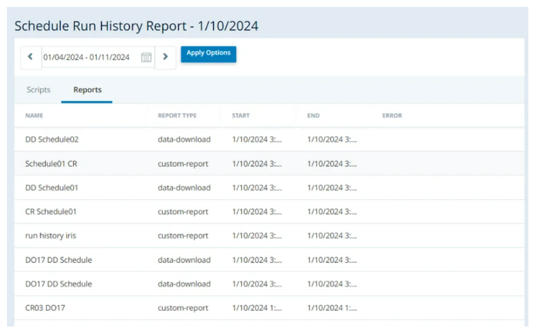Click the end time of run history iris
Image resolution: width=536 pixels, height=334 pixels.
(332, 236)
